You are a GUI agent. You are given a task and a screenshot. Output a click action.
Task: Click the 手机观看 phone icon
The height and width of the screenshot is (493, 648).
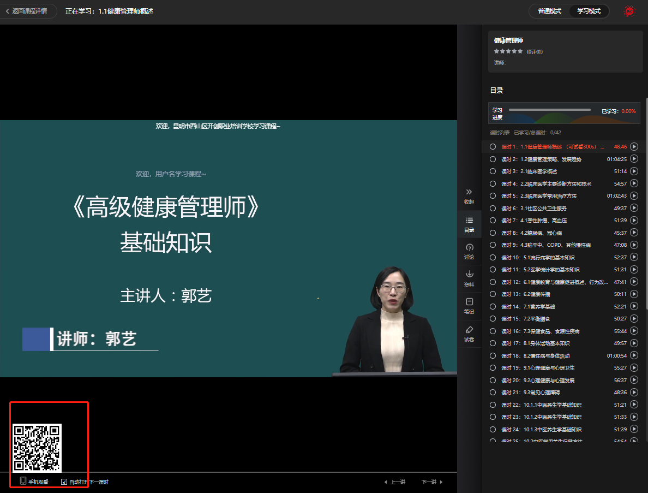[23, 480]
